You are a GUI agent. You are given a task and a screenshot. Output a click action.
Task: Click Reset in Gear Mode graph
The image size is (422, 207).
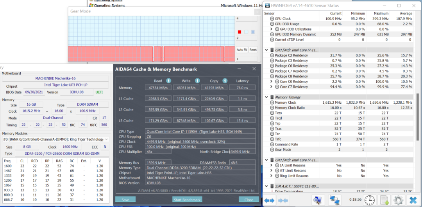(253, 50)
